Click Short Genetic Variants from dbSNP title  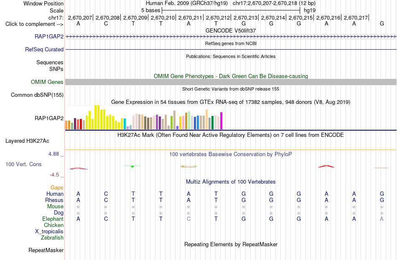tap(231, 89)
